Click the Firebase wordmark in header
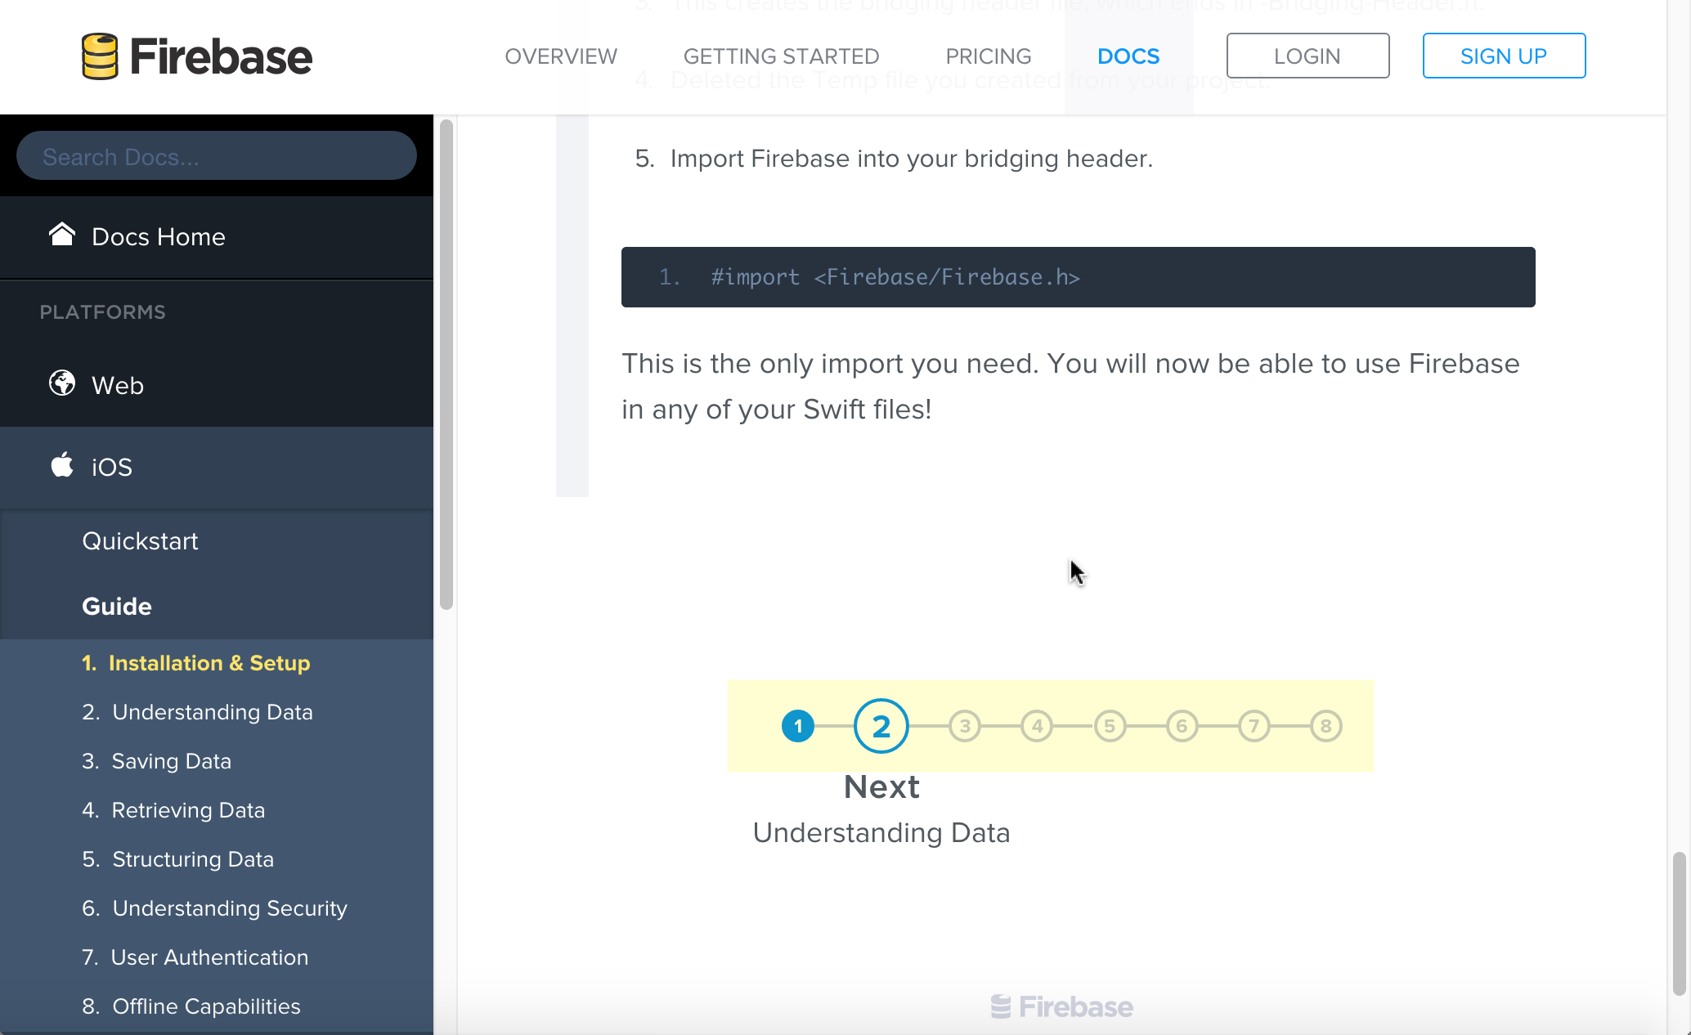Viewport: 1691px width, 1035px height. [221, 56]
